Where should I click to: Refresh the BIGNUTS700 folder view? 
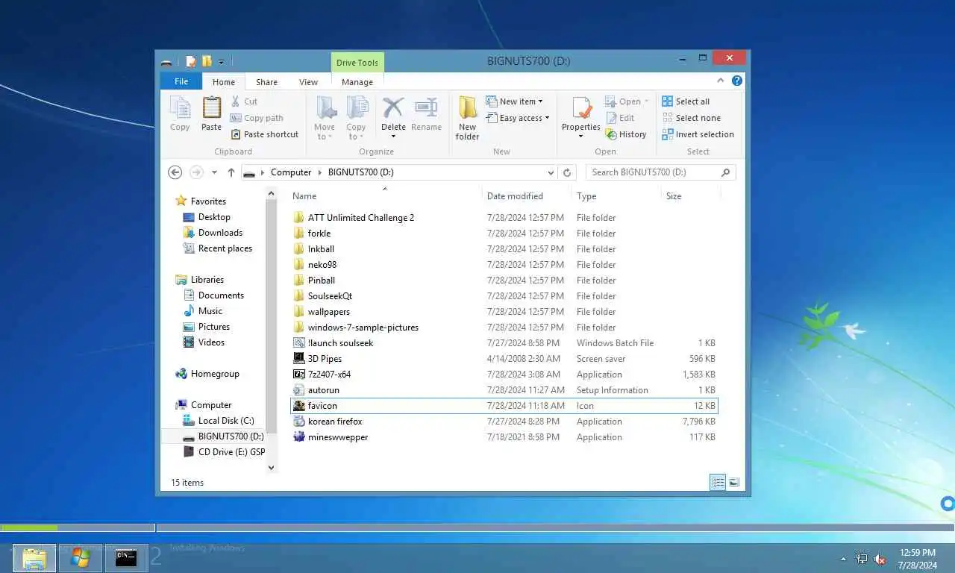[x=567, y=172]
